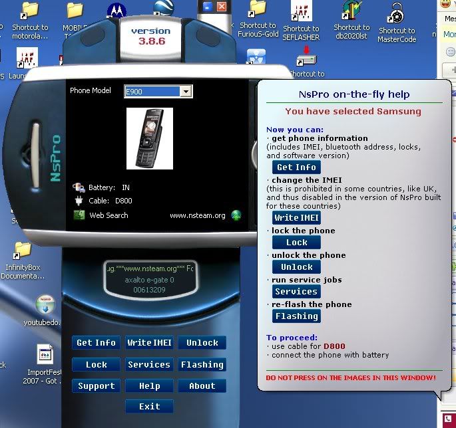456x428 pixels.
Task: Click the Exit button
Action: pos(150,406)
